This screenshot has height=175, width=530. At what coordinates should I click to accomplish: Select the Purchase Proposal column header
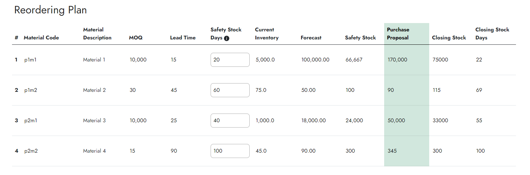point(398,34)
